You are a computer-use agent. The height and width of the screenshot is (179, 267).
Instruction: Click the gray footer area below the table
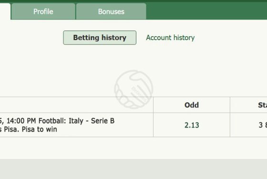133,169
